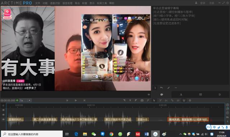Toggle the magnet snapping tool
Image resolution: width=230 pixels, height=137 pixels.
(184, 100)
